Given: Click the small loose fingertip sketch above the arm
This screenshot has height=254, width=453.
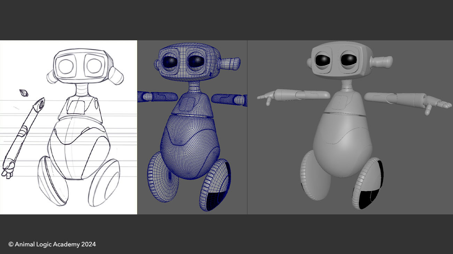Looking at the screenshot, I should click(24, 93).
